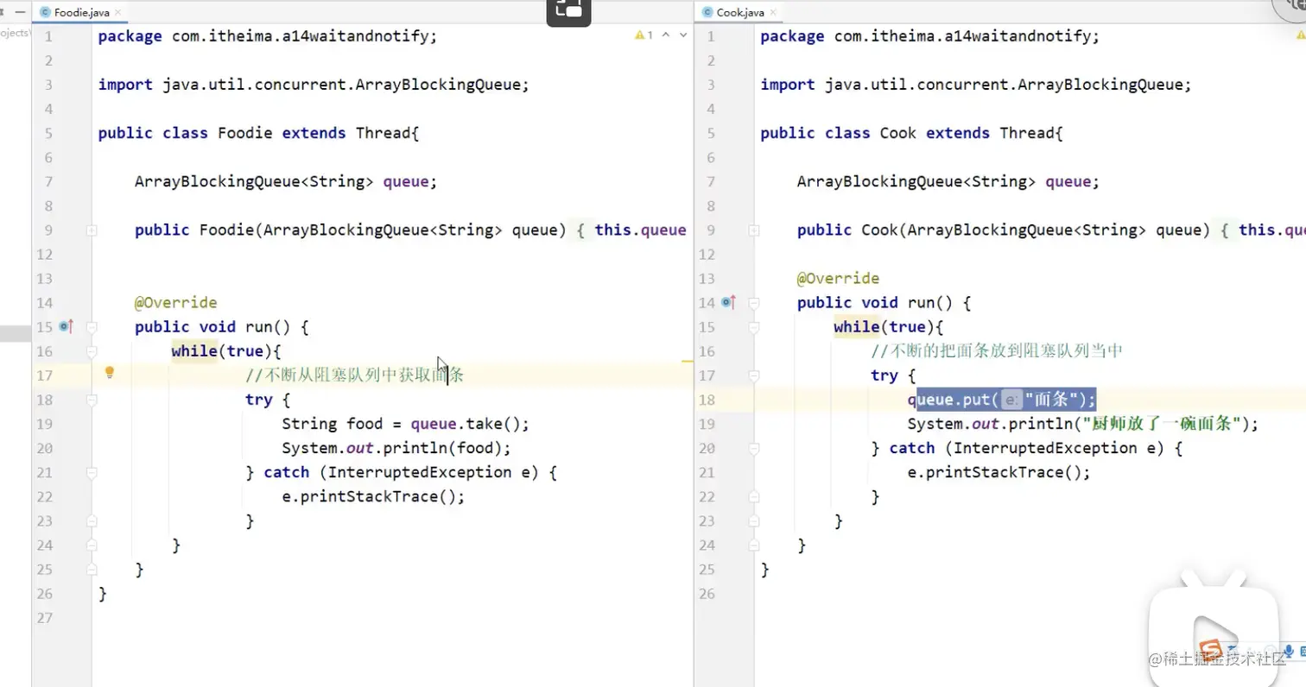This screenshot has width=1306, height=687.
Task: Expand the folded Foodie constructor on line 9
Action: 92,230
